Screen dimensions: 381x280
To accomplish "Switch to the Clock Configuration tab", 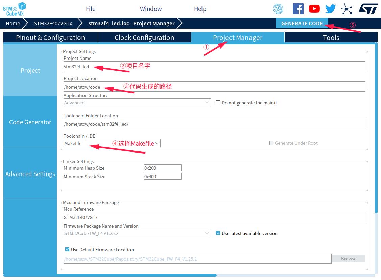I will pyautogui.click(x=144, y=38).
